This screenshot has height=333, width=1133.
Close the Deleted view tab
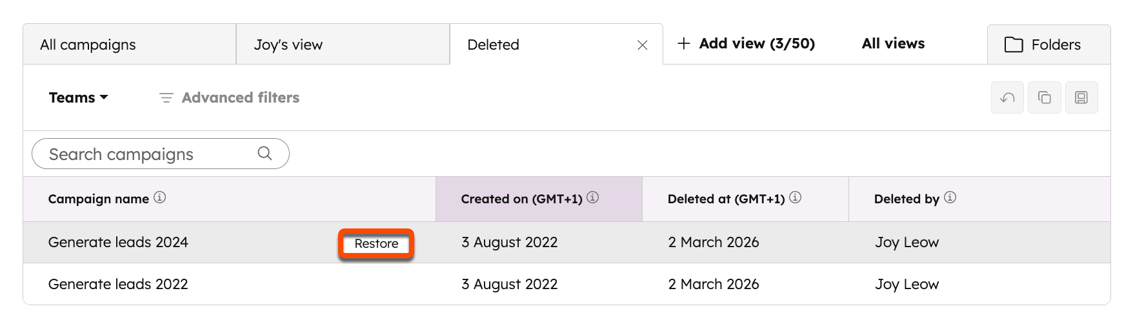tap(642, 45)
